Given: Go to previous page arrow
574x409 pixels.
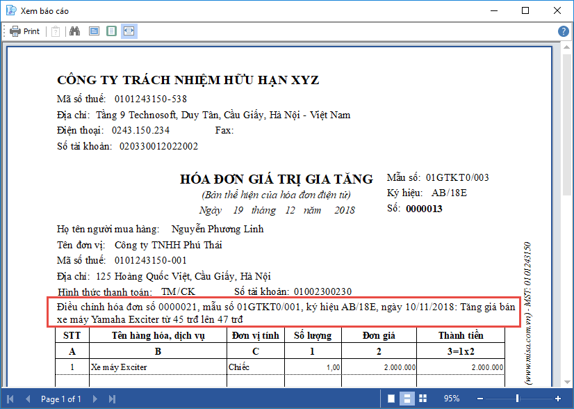Looking at the screenshot, I should [28, 399].
